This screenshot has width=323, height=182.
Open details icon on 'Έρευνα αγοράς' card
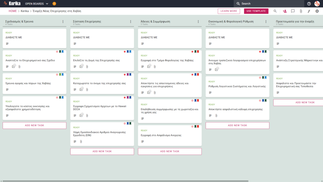[7, 89]
